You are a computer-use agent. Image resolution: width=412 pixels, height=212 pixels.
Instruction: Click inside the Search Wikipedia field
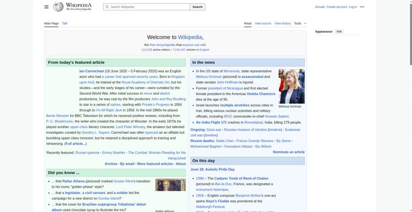(x=146, y=7)
